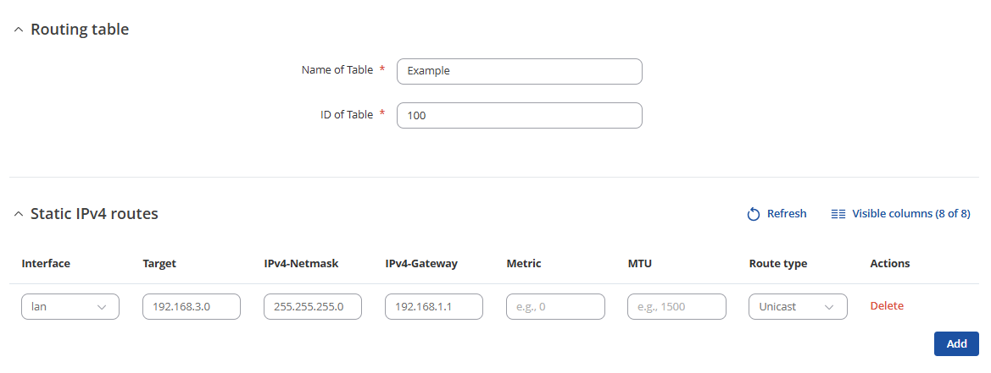The width and height of the screenshot is (991, 373).
Task: Collapse the Routing table section chevron
Action: [x=19, y=30]
